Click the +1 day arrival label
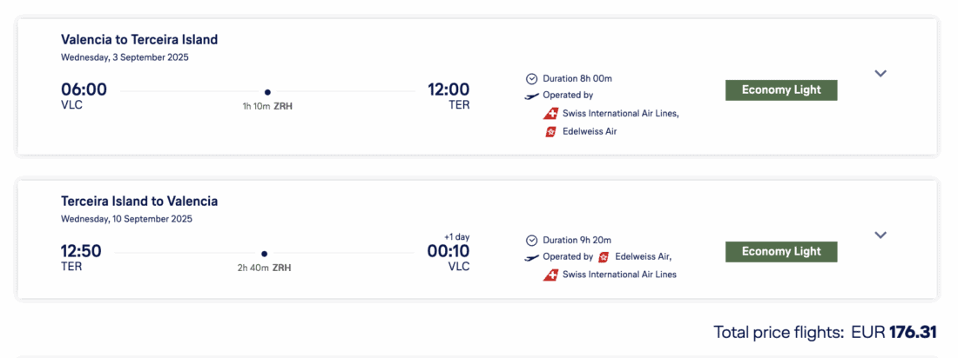The height and width of the screenshot is (358, 958). [x=456, y=237]
